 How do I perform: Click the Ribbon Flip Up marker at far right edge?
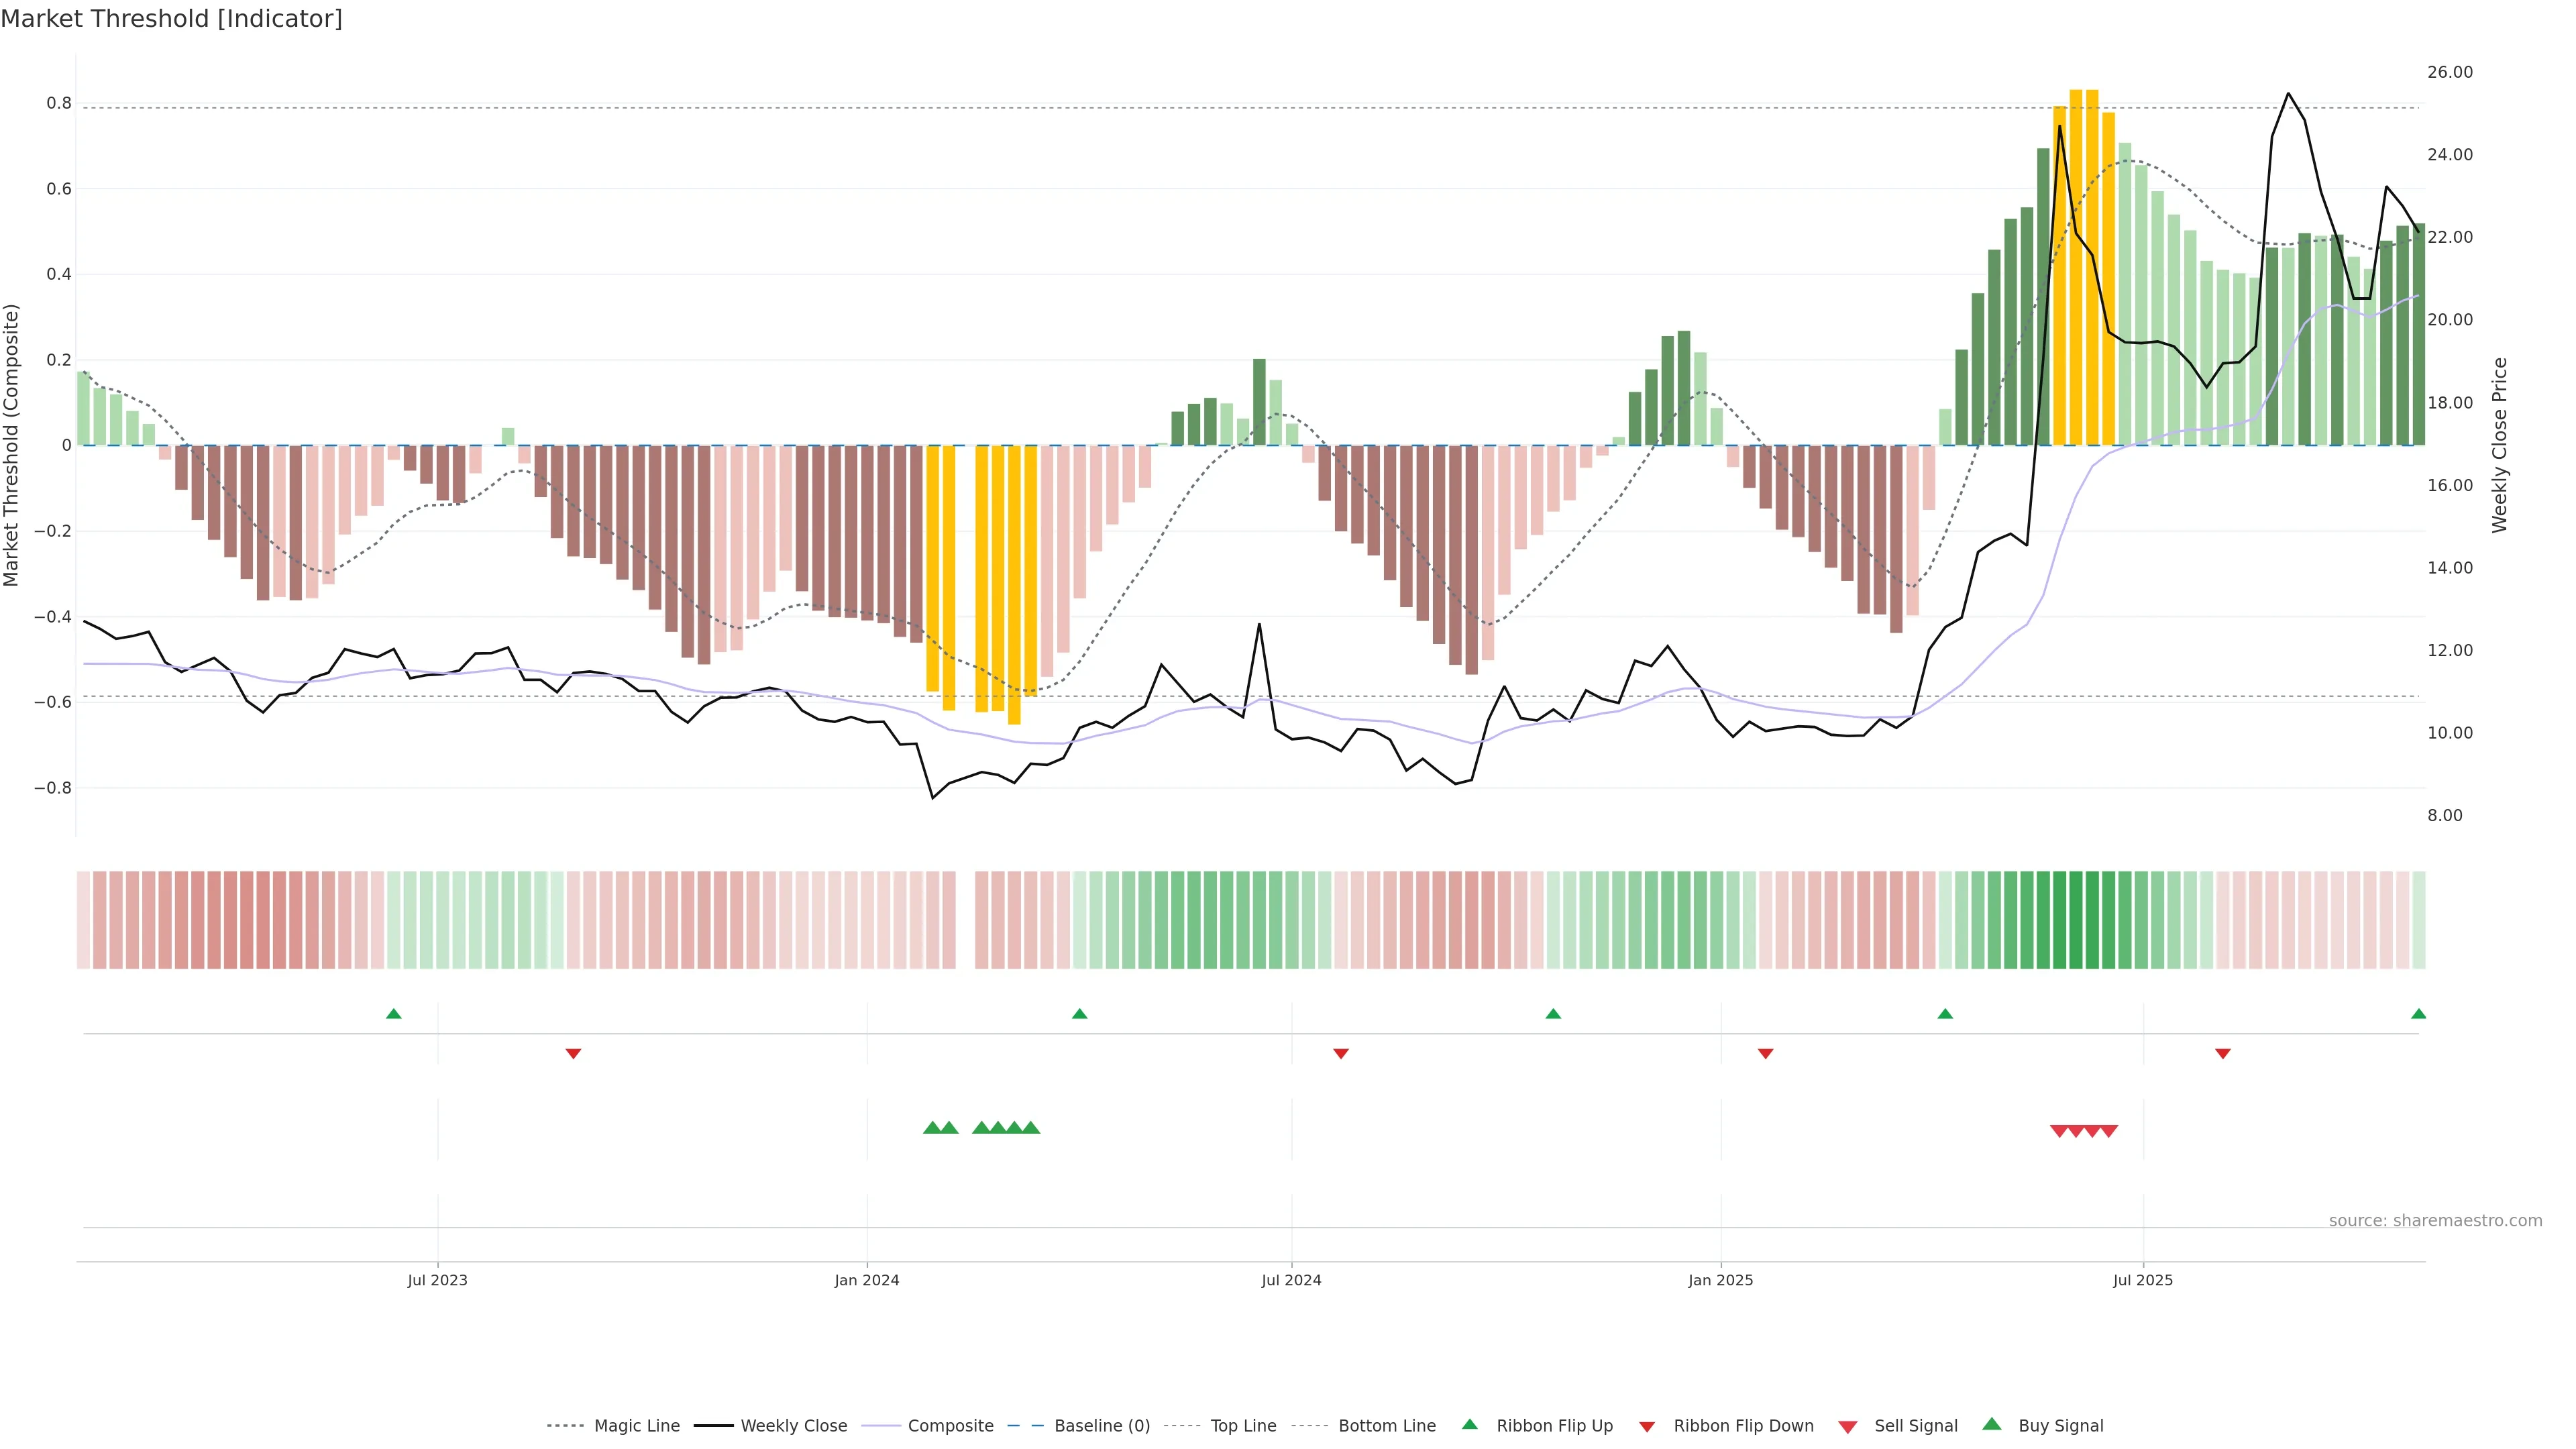pyautogui.click(x=2418, y=1014)
